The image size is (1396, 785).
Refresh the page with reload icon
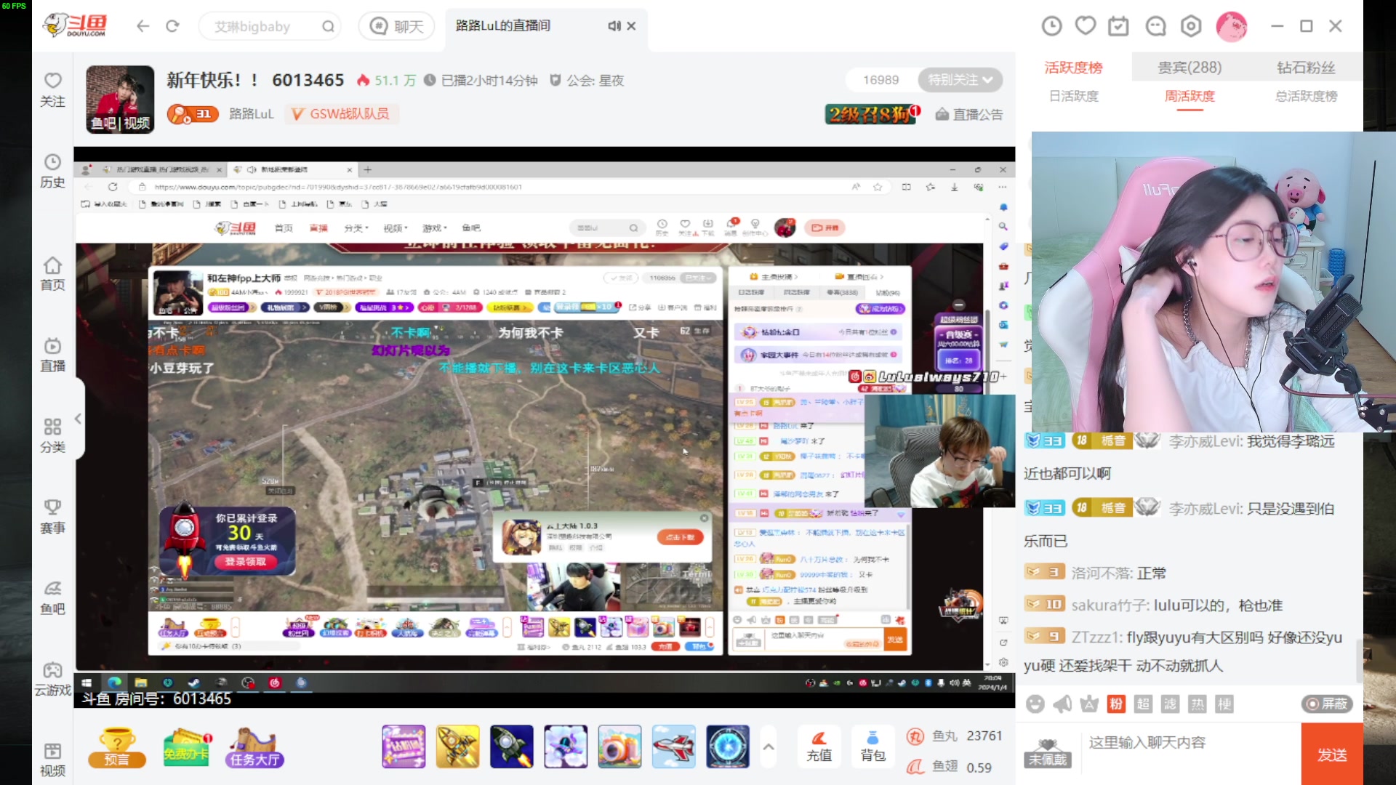[x=172, y=26]
